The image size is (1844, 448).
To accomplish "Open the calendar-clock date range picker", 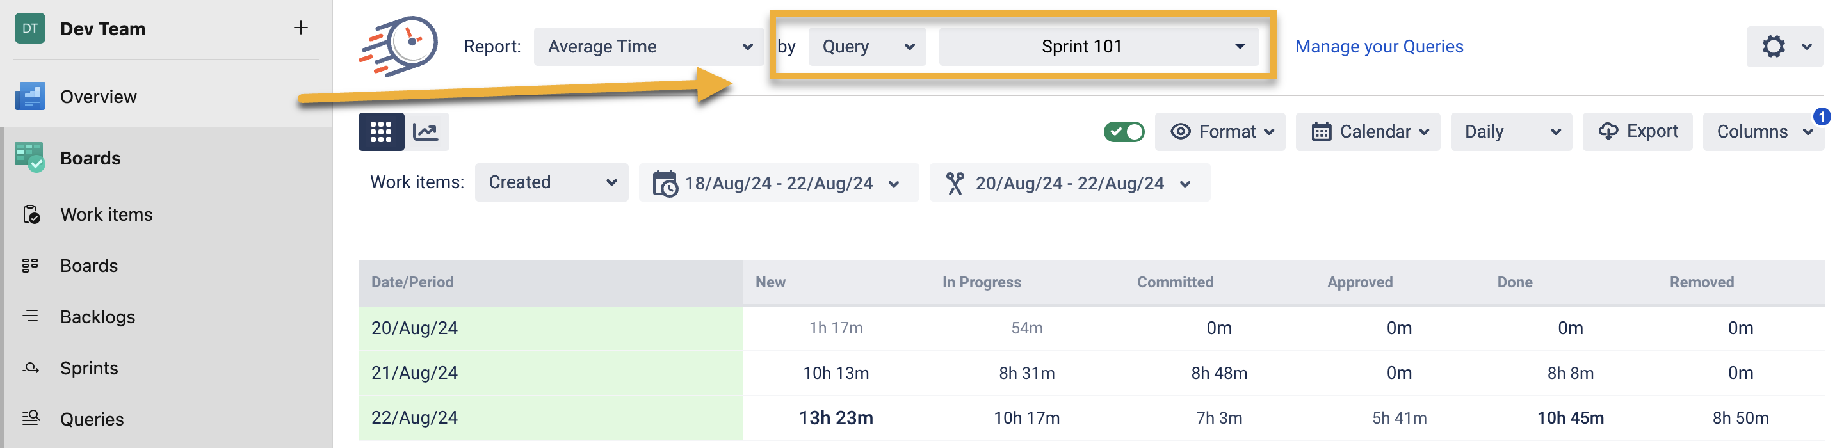I will tap(777, 183).
